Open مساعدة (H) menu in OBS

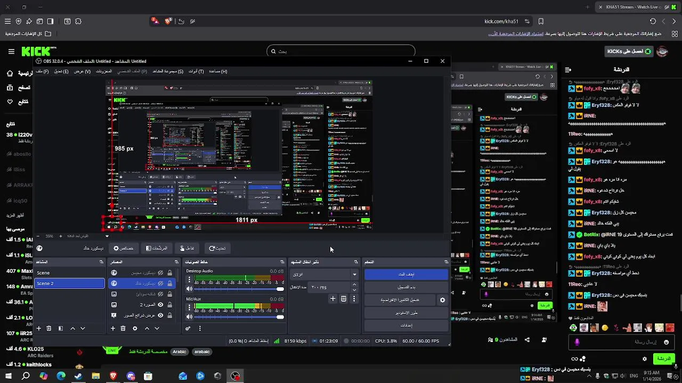tap(218, 71)
